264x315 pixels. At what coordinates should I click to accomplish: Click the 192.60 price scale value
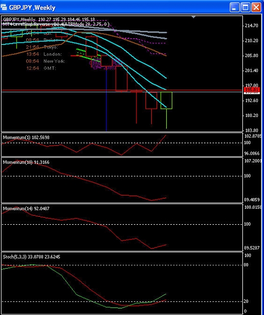coord(251,100)
